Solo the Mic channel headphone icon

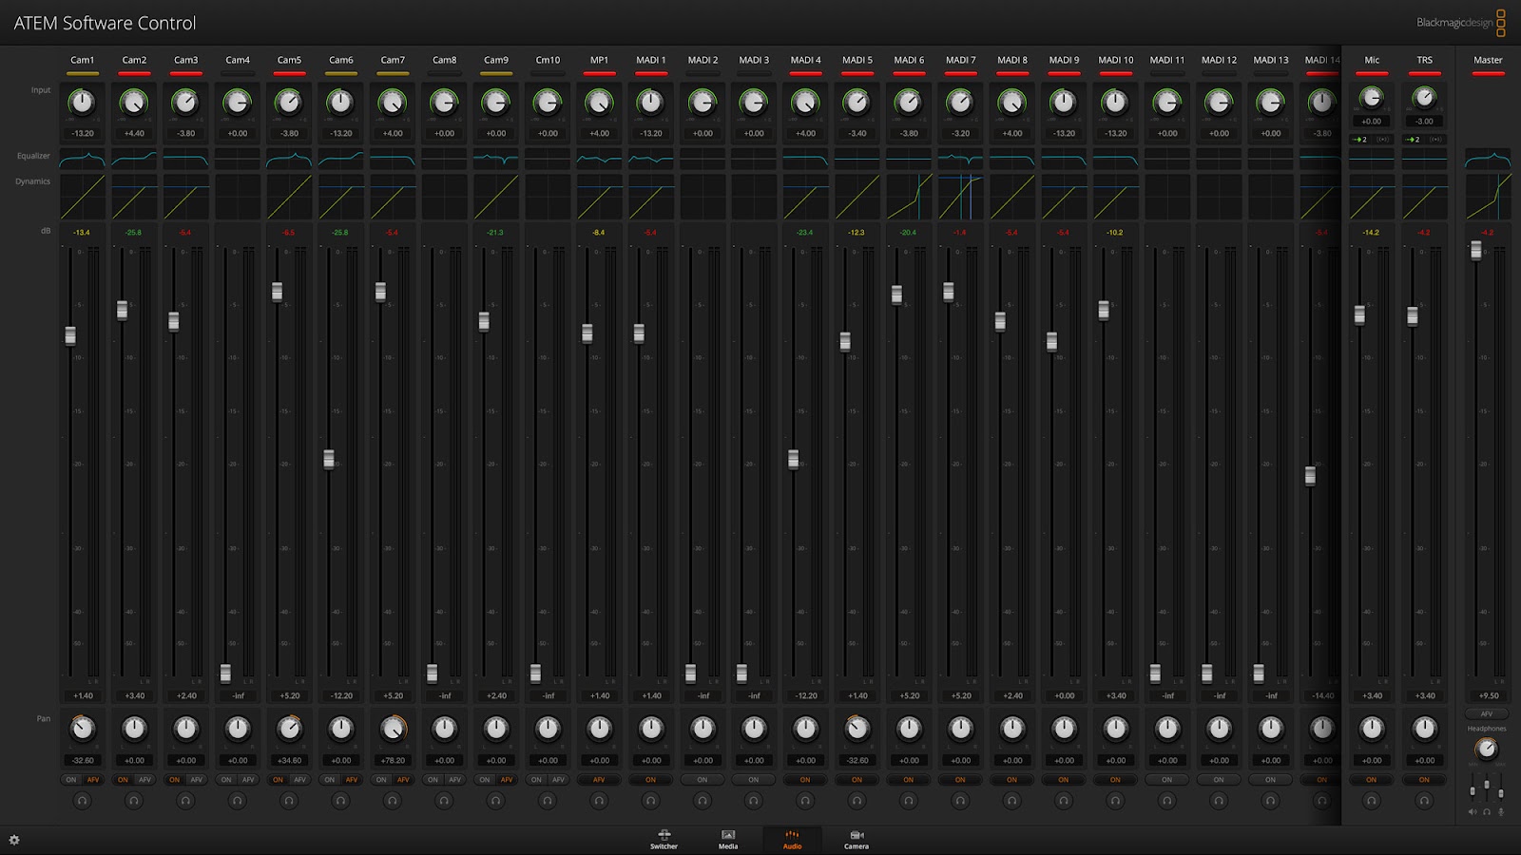pos(1372,801)
